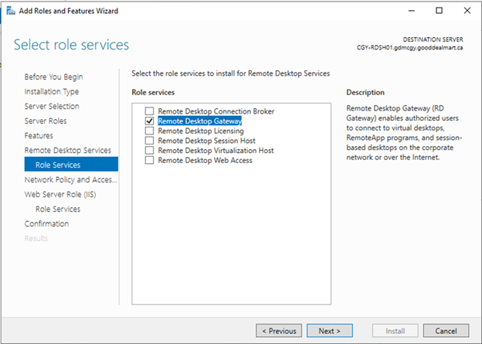The height and width of the screenshot is (344, 482).
Task: Go to Web Server Role (IIS) step
Action: (x=60, y=195)
